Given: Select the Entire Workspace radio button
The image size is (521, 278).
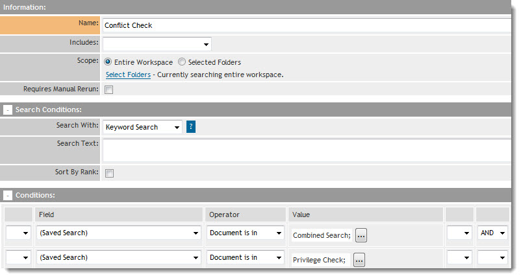Looking at the screenshot, I should tap(108, 62).
